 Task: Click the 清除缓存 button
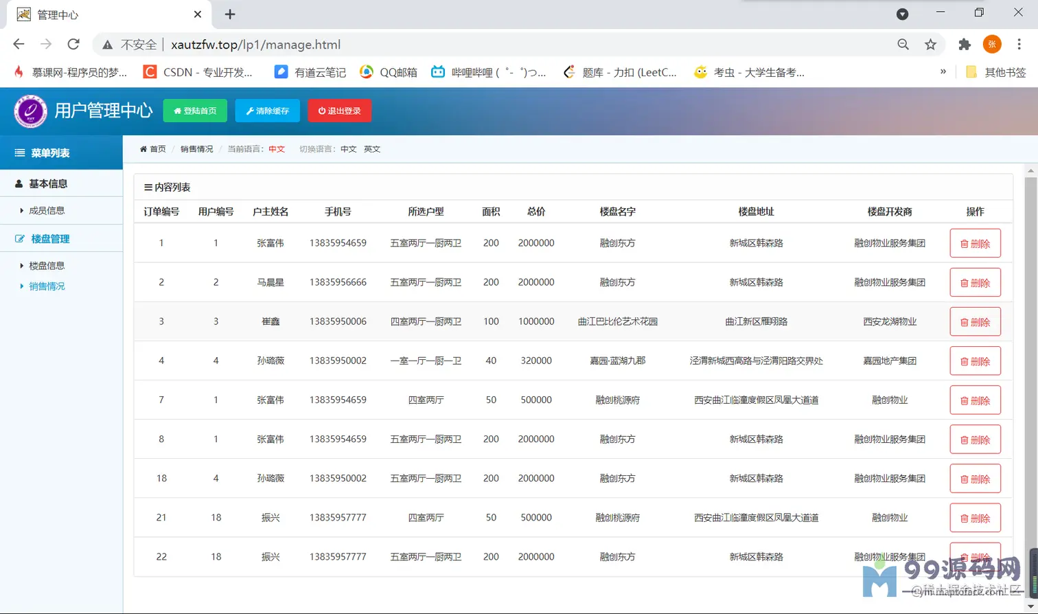click(268, 111)
